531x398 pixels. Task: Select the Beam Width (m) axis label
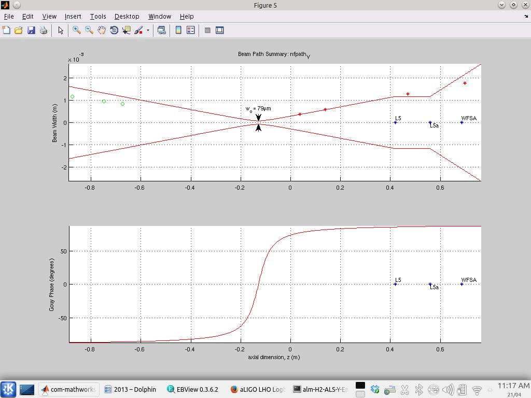(54, 123)
